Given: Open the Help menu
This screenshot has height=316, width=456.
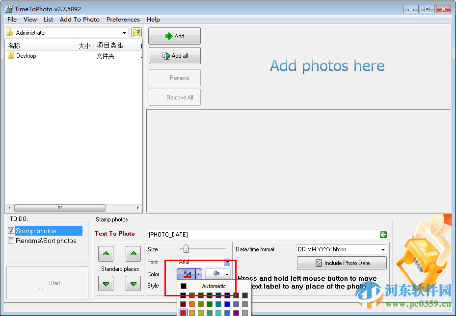Looking at the screenshot, I should [x=153, y=20].
